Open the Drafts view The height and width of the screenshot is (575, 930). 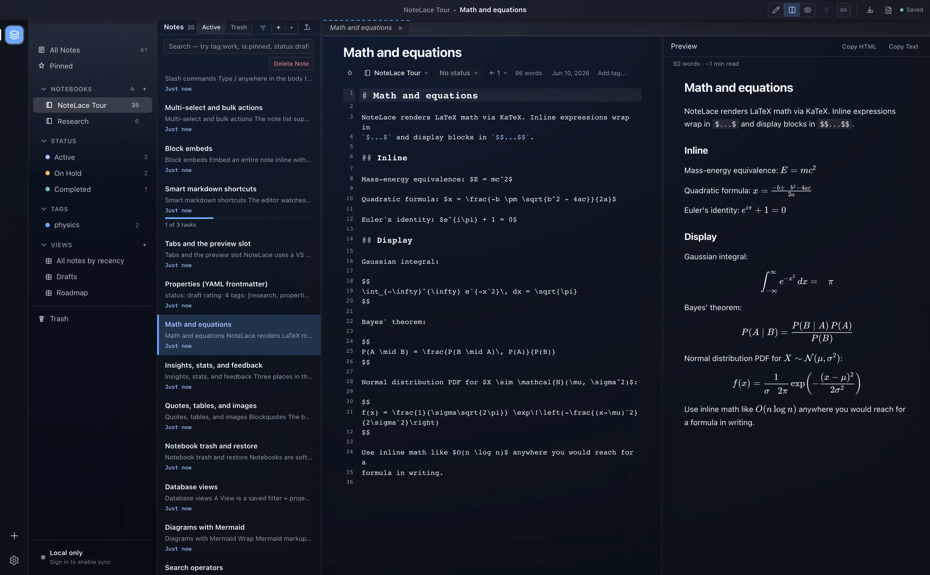[92, 276]
